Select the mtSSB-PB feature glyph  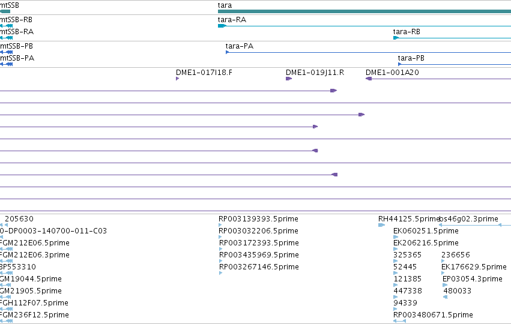tap(6, 52)
